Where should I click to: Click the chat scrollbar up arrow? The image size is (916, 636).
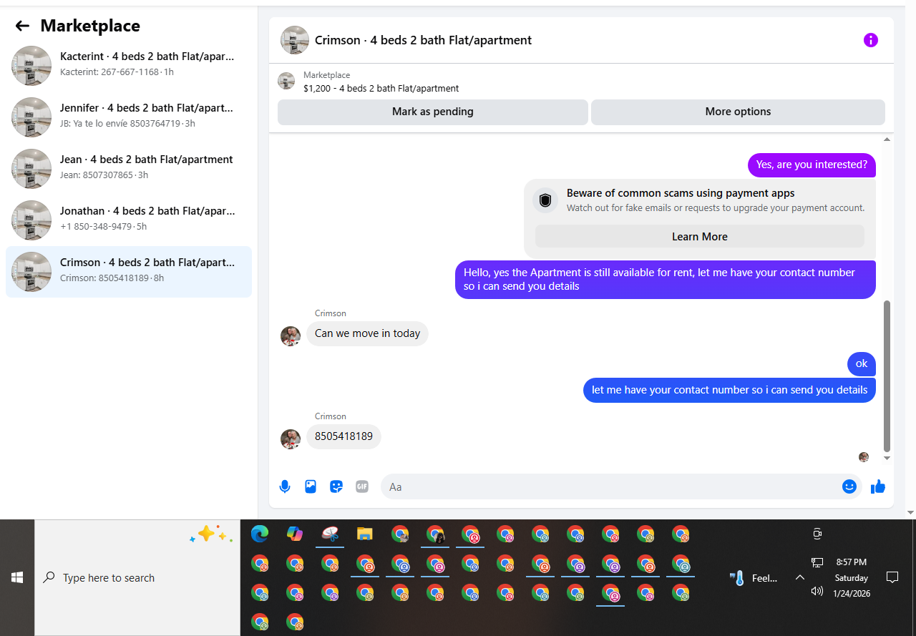[x=887, y=139]
